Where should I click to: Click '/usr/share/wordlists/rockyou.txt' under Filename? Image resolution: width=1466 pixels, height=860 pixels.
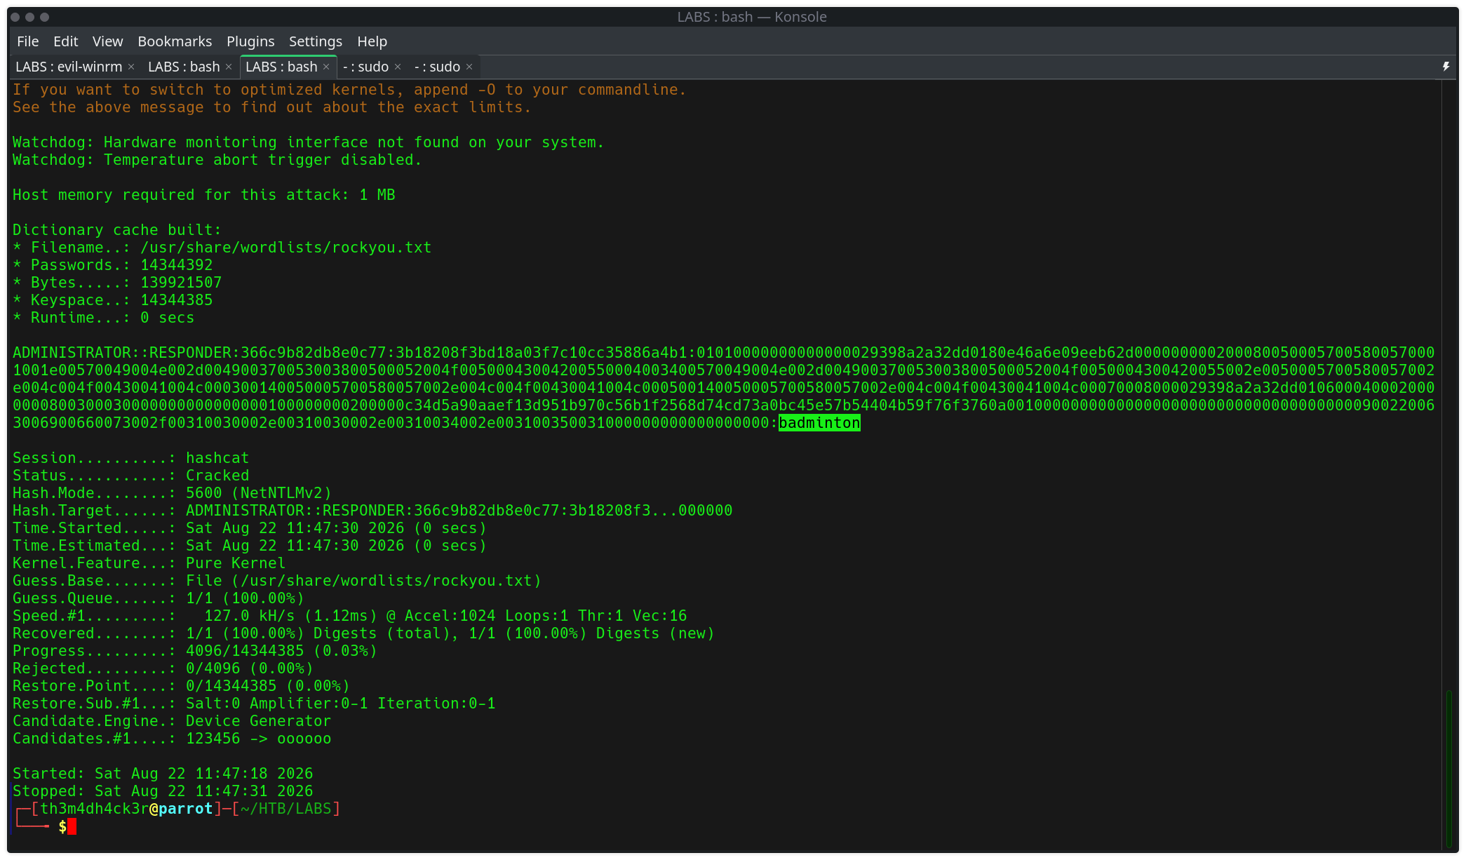(285, 248)
